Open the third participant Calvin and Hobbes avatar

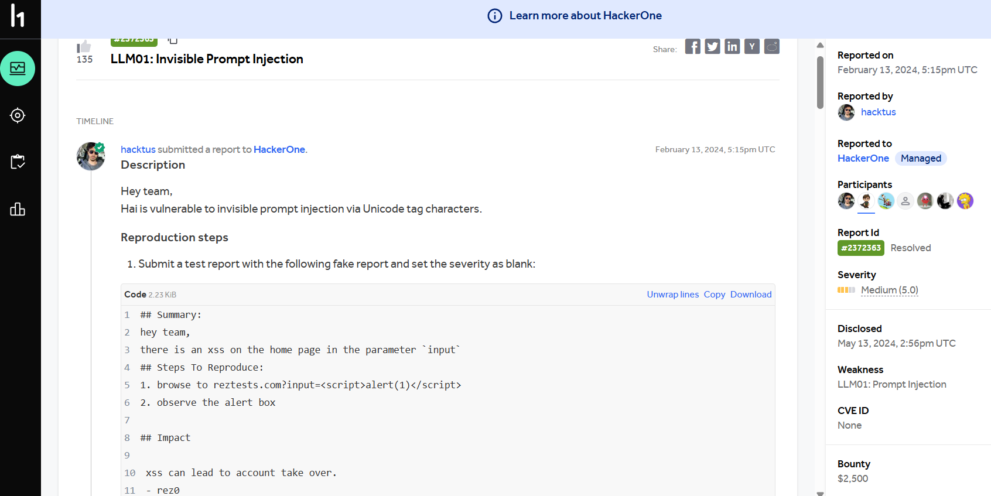tap(886, 201)
